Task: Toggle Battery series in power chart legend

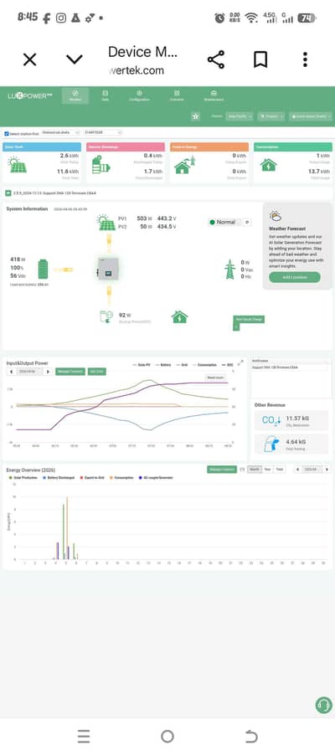Action: (x=164, y=365)
